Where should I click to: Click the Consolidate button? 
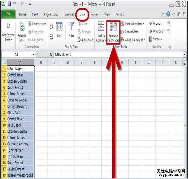[x=129, y=32]
